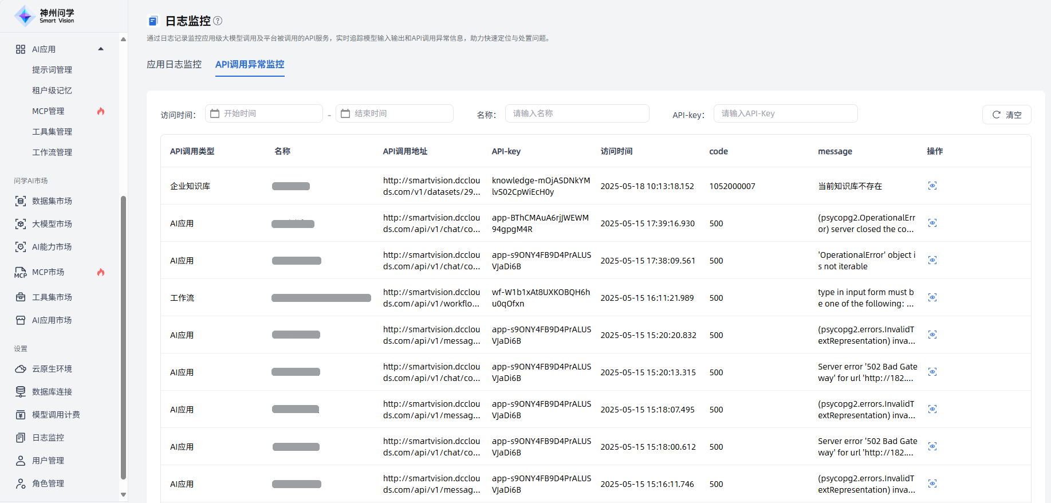Click the AI应用 grid icon in sidebar
This screenshot has width=1051, height=503.
pyautogui.click(x=21, y=49)
